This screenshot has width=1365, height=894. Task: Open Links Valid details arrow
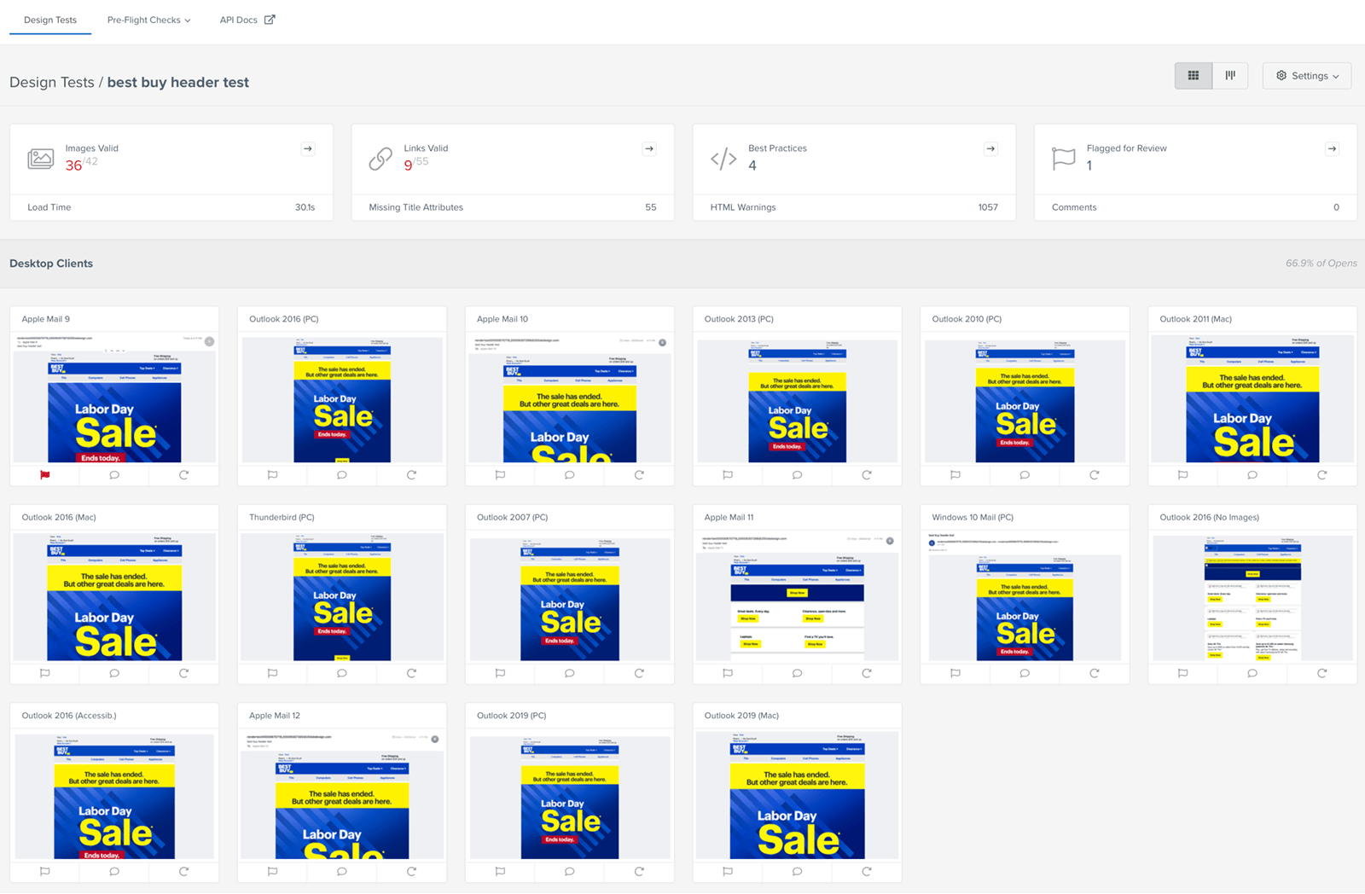[649, 149]
